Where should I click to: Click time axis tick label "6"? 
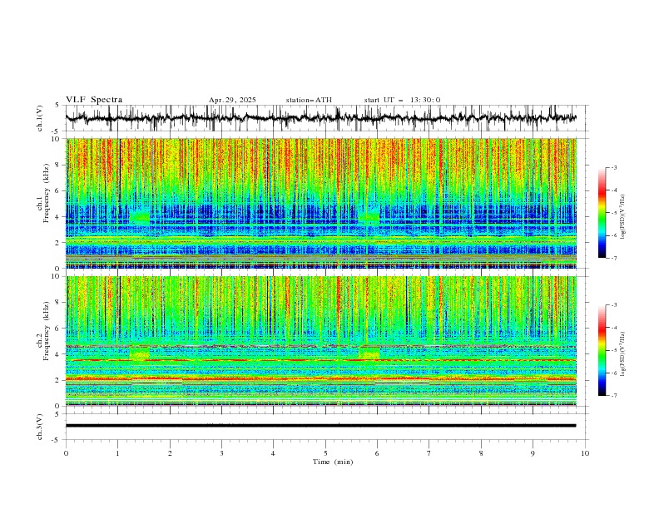tap(377, 453)
